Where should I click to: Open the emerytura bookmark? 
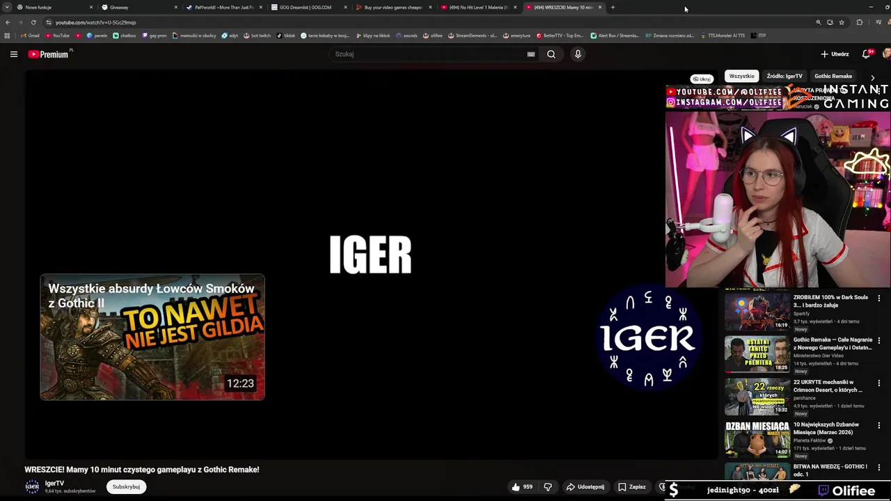[516, 35]
